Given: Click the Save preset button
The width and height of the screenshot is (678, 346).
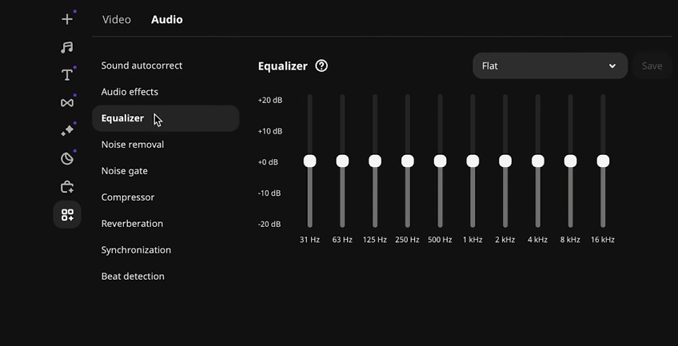Looking at the screenshot, I should click(652, 66).
